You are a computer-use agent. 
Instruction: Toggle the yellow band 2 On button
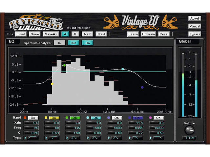(x=54, y=118)
